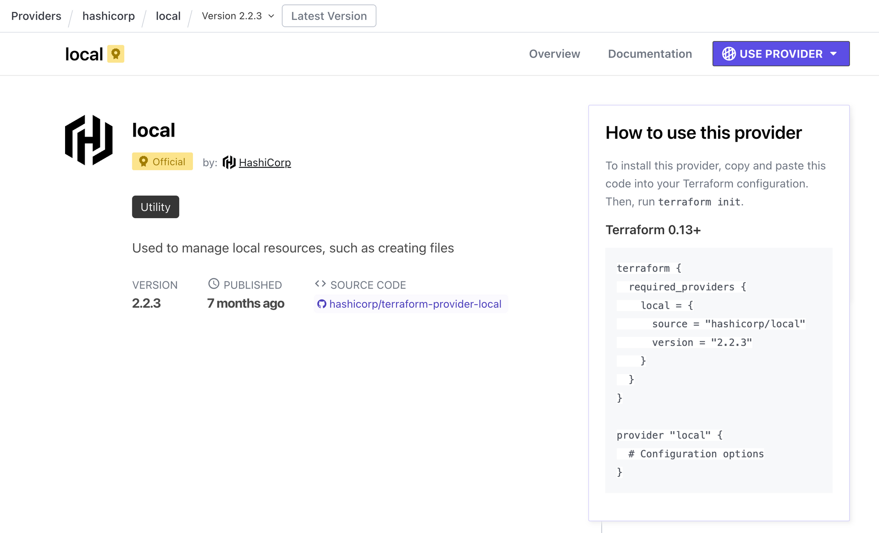The height and width of the screenshot is (533, 879).
Task: Go to Providers breadcrumb
Action: (36, 16)
